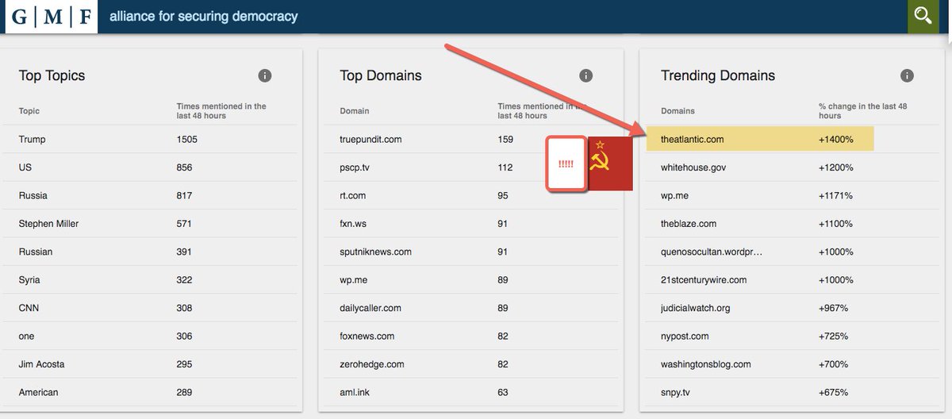Click judicialwatch.org trending domain

(695, 308)
